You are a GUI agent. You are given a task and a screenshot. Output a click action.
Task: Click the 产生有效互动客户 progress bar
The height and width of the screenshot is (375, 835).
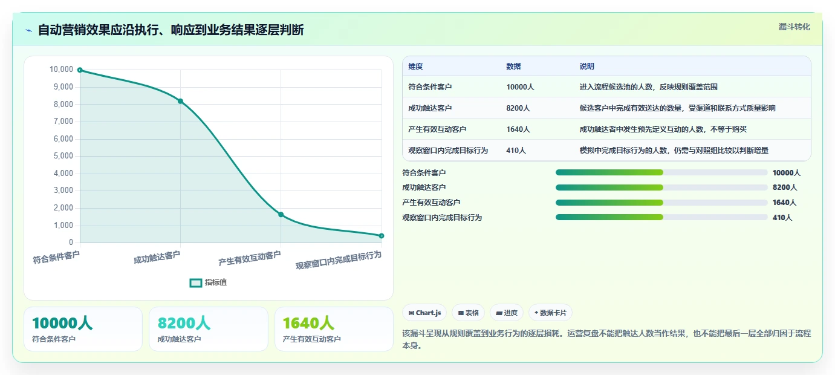point(661,203)
